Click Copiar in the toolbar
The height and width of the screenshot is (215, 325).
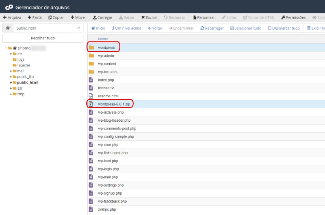56,17
